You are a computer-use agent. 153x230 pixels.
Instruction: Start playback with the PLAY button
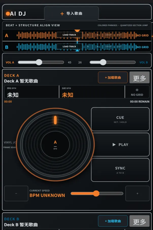point(121,145)
